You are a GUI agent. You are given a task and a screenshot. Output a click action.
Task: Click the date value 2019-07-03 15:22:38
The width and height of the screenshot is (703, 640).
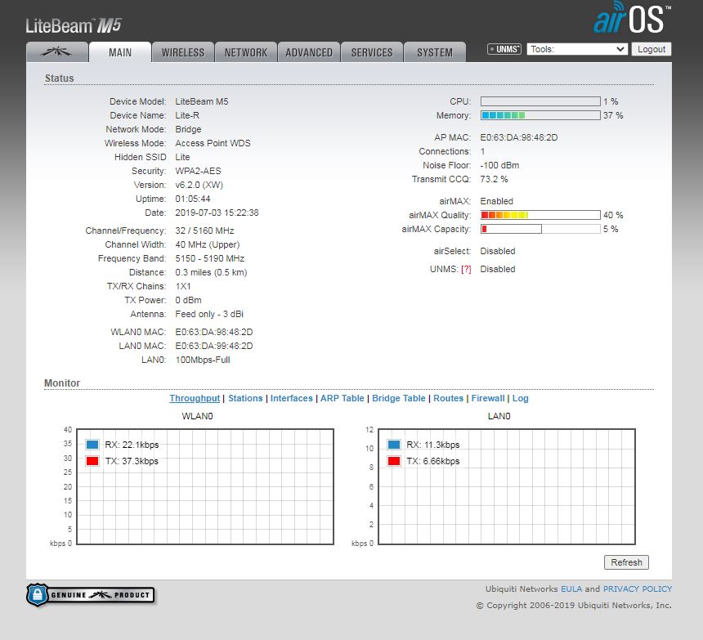coord(217,213)
